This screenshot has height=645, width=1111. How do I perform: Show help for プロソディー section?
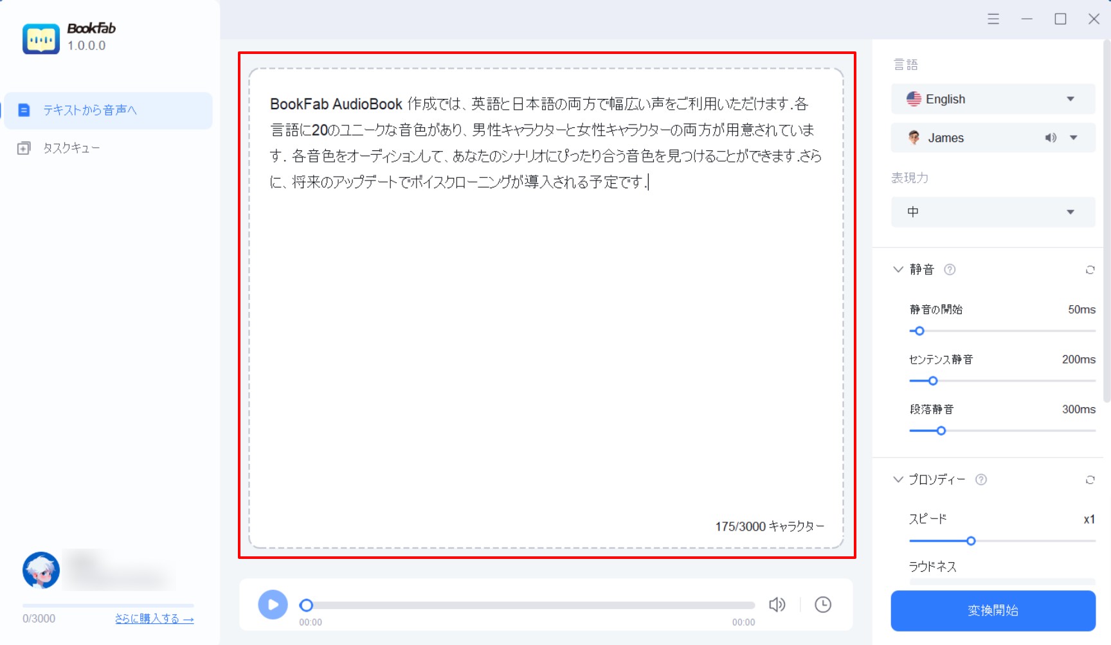[x=981, y=480]
